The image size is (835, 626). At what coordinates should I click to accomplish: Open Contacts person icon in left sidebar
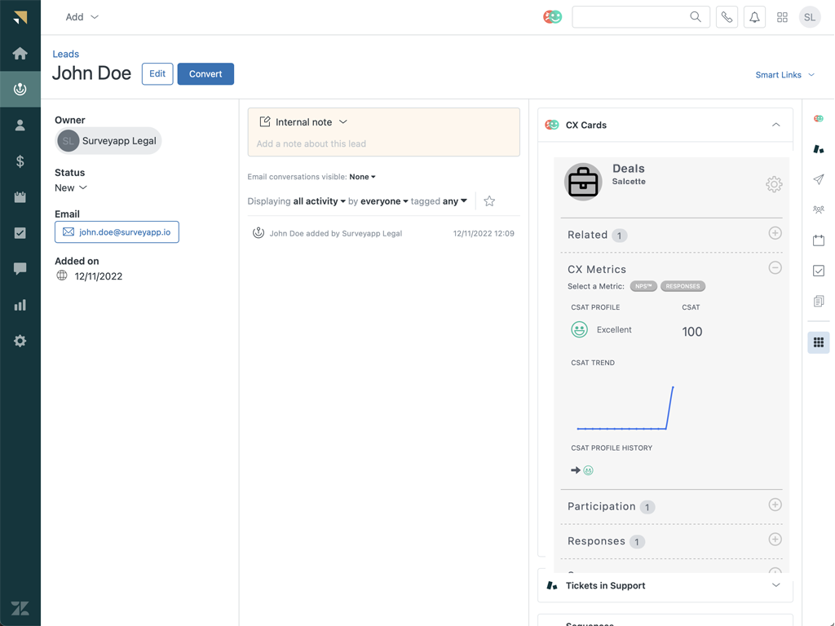(20, 126)
